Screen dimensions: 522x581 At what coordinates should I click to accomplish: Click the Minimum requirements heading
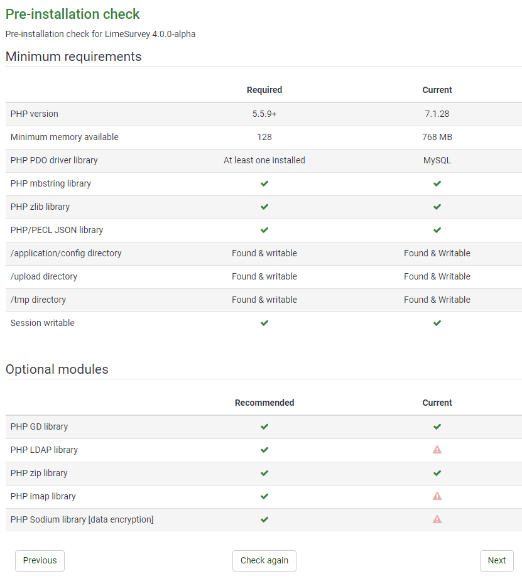73,57
